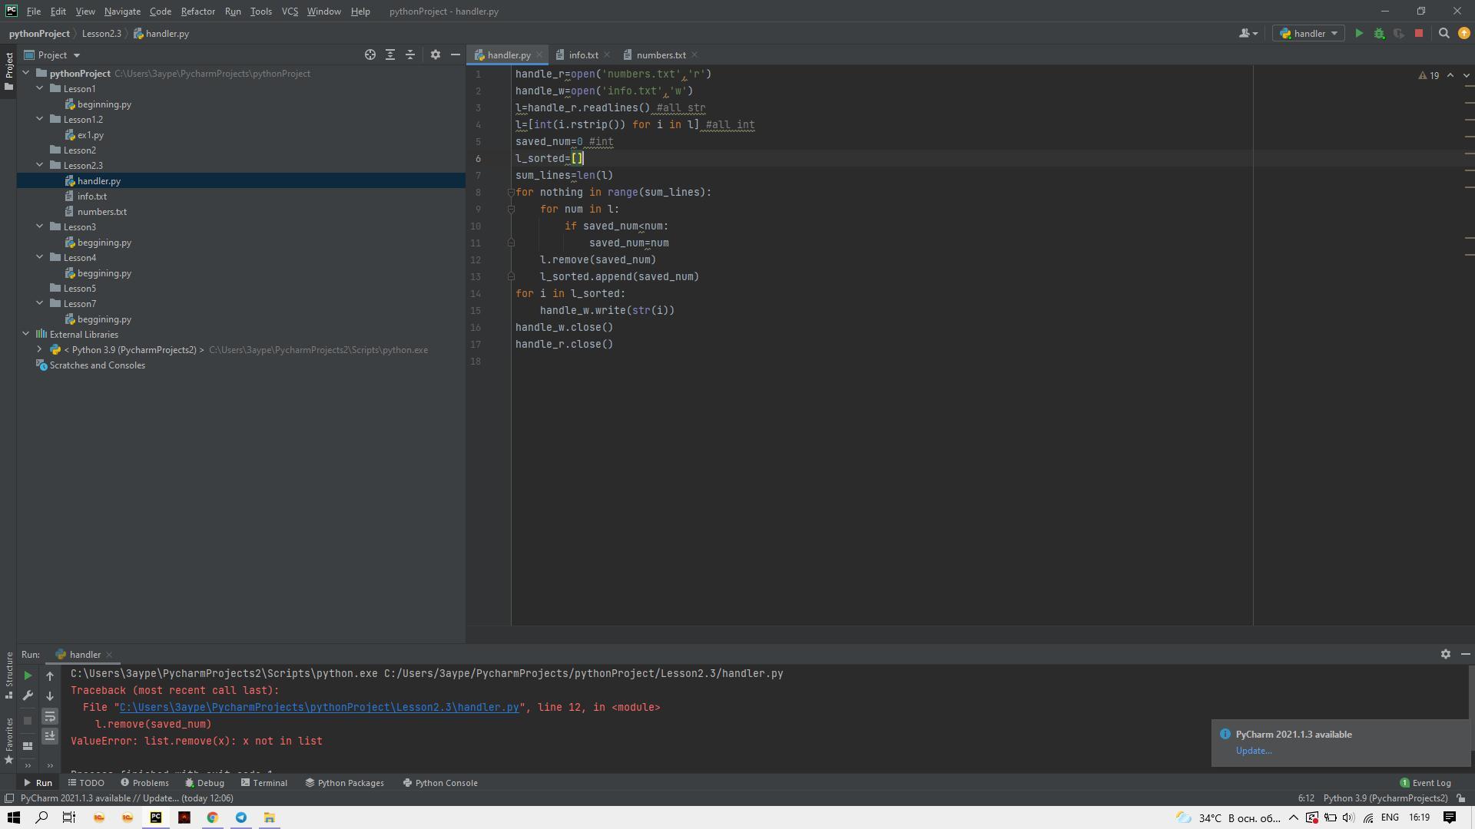The width and height of the screenshot is (1475, 829).
Task: Follow the handler.py traceback file link
Action: [x=319, y=708]
